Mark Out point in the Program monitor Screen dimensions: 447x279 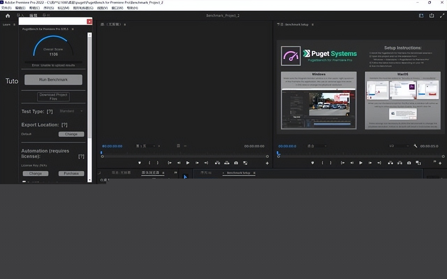click(x=330, y=163)
